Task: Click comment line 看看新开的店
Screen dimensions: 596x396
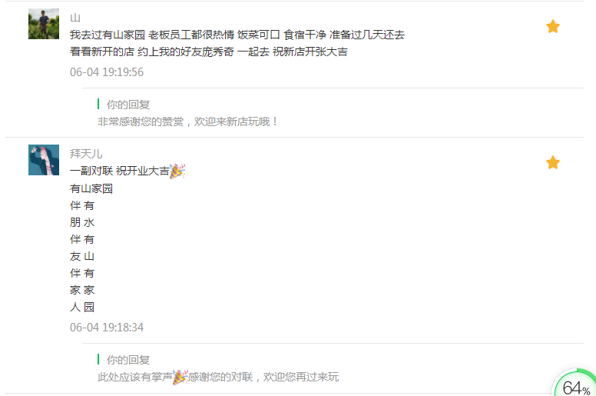Action: (x=209, y=52)
